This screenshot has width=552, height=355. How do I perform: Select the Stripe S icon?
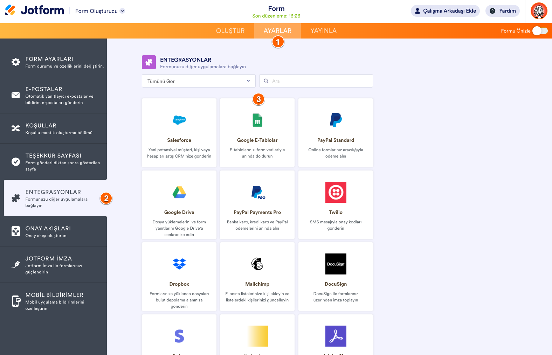179,336
